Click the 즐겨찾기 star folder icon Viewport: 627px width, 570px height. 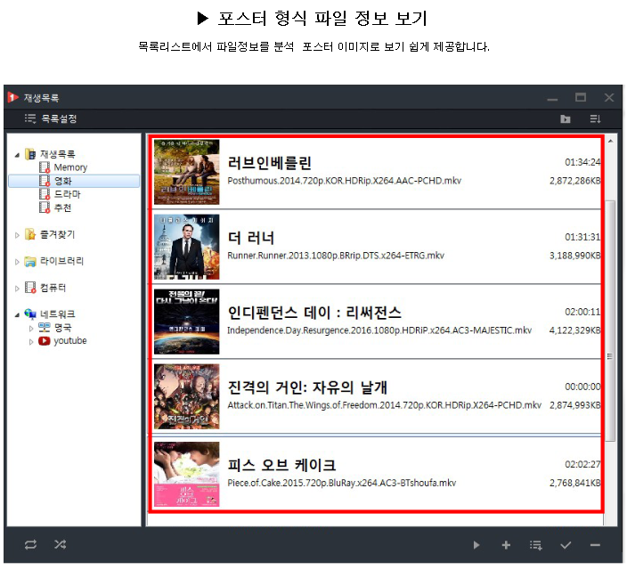pyautogui.click(x=30, y=234)
